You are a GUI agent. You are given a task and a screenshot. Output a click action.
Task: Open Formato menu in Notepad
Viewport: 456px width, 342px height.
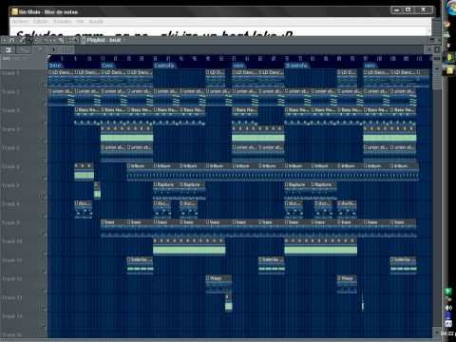[63, 21]
